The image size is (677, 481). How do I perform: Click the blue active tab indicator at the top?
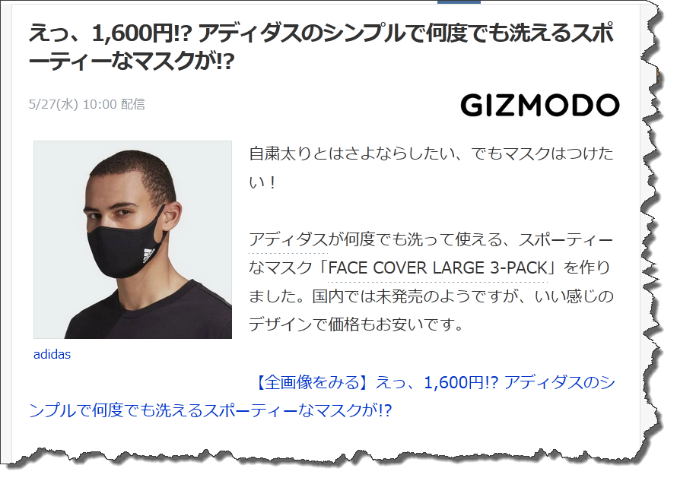[459, 2]
